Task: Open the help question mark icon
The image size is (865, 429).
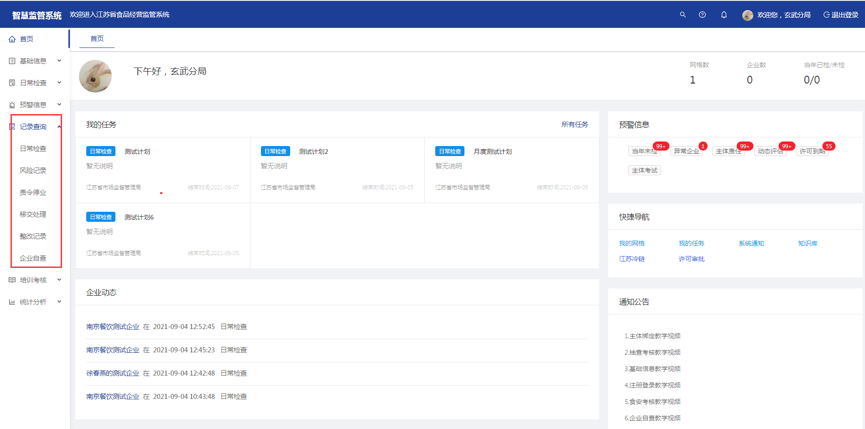Action: (x=702, y=15)
